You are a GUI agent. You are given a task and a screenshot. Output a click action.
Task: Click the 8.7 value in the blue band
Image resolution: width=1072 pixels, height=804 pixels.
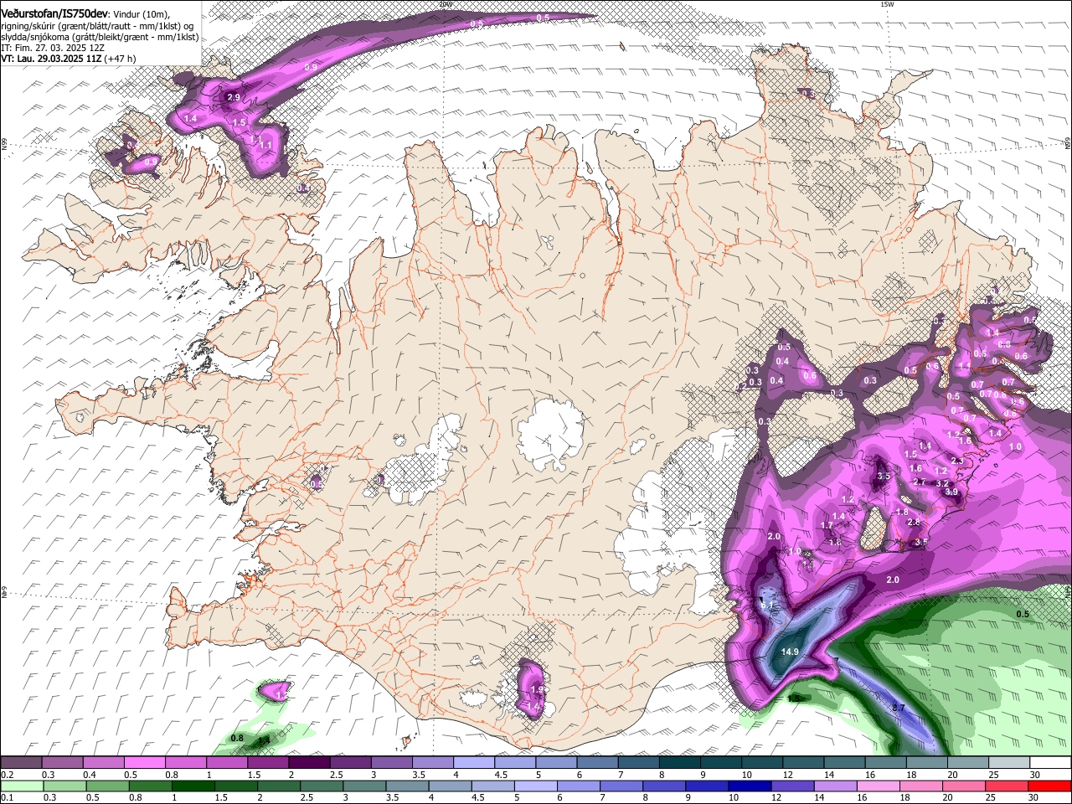pyautogui.click(x=899, y=708)
